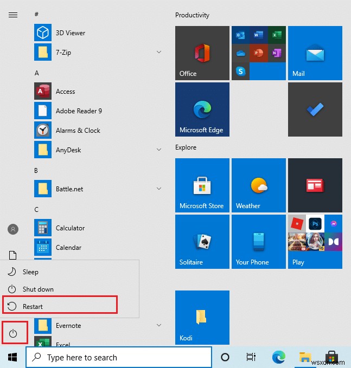Click the Windows Start button
This screenshot has height=368, width=351.
point(12,357)
